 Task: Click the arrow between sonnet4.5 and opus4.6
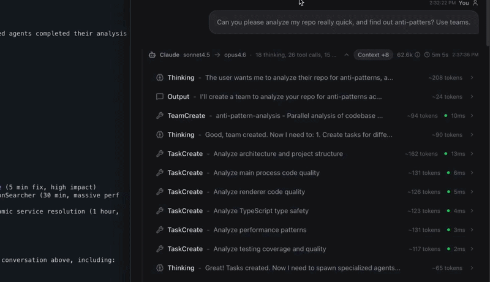coord(217,55)
